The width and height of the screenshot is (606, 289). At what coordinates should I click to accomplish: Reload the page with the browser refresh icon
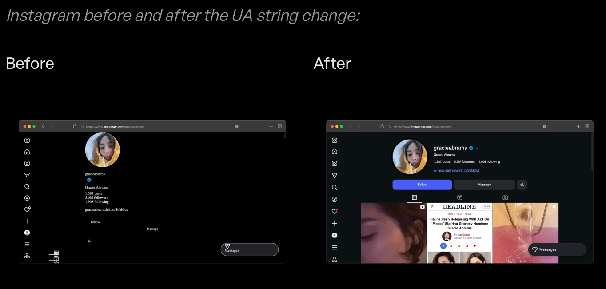pyautogui.click(x=382, y=126)
